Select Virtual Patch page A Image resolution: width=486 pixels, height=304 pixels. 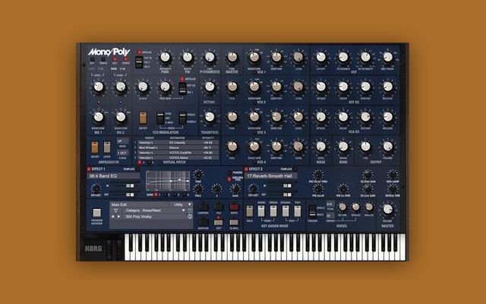point(140,162)
